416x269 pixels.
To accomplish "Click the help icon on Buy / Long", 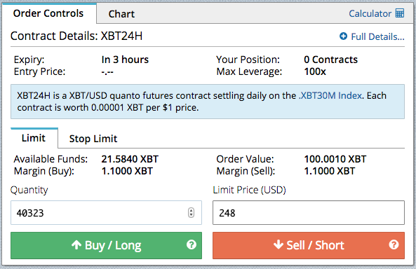I will tap(192, 244).
